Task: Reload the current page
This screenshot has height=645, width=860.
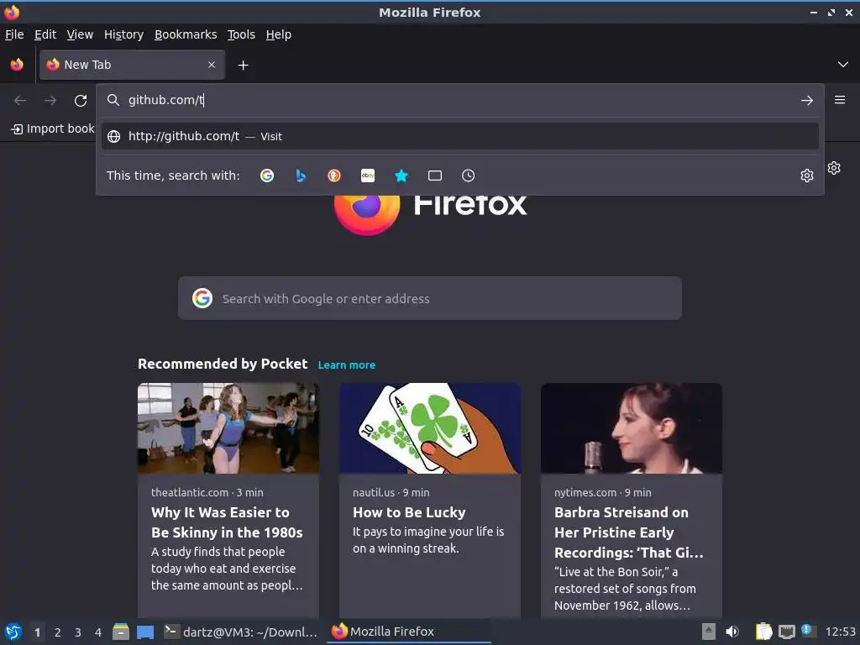Action: click(x=81, y=101)
